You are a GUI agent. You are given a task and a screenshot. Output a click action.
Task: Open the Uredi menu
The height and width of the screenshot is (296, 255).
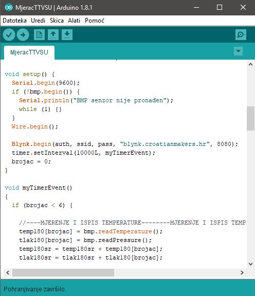[x=38, y=21]
